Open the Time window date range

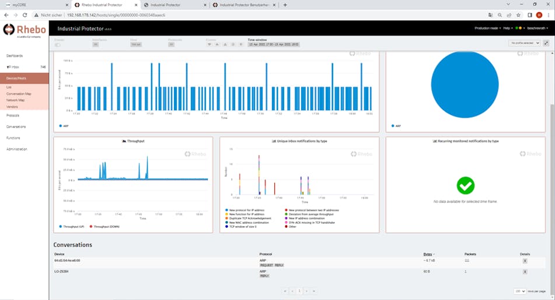(274, 44)
